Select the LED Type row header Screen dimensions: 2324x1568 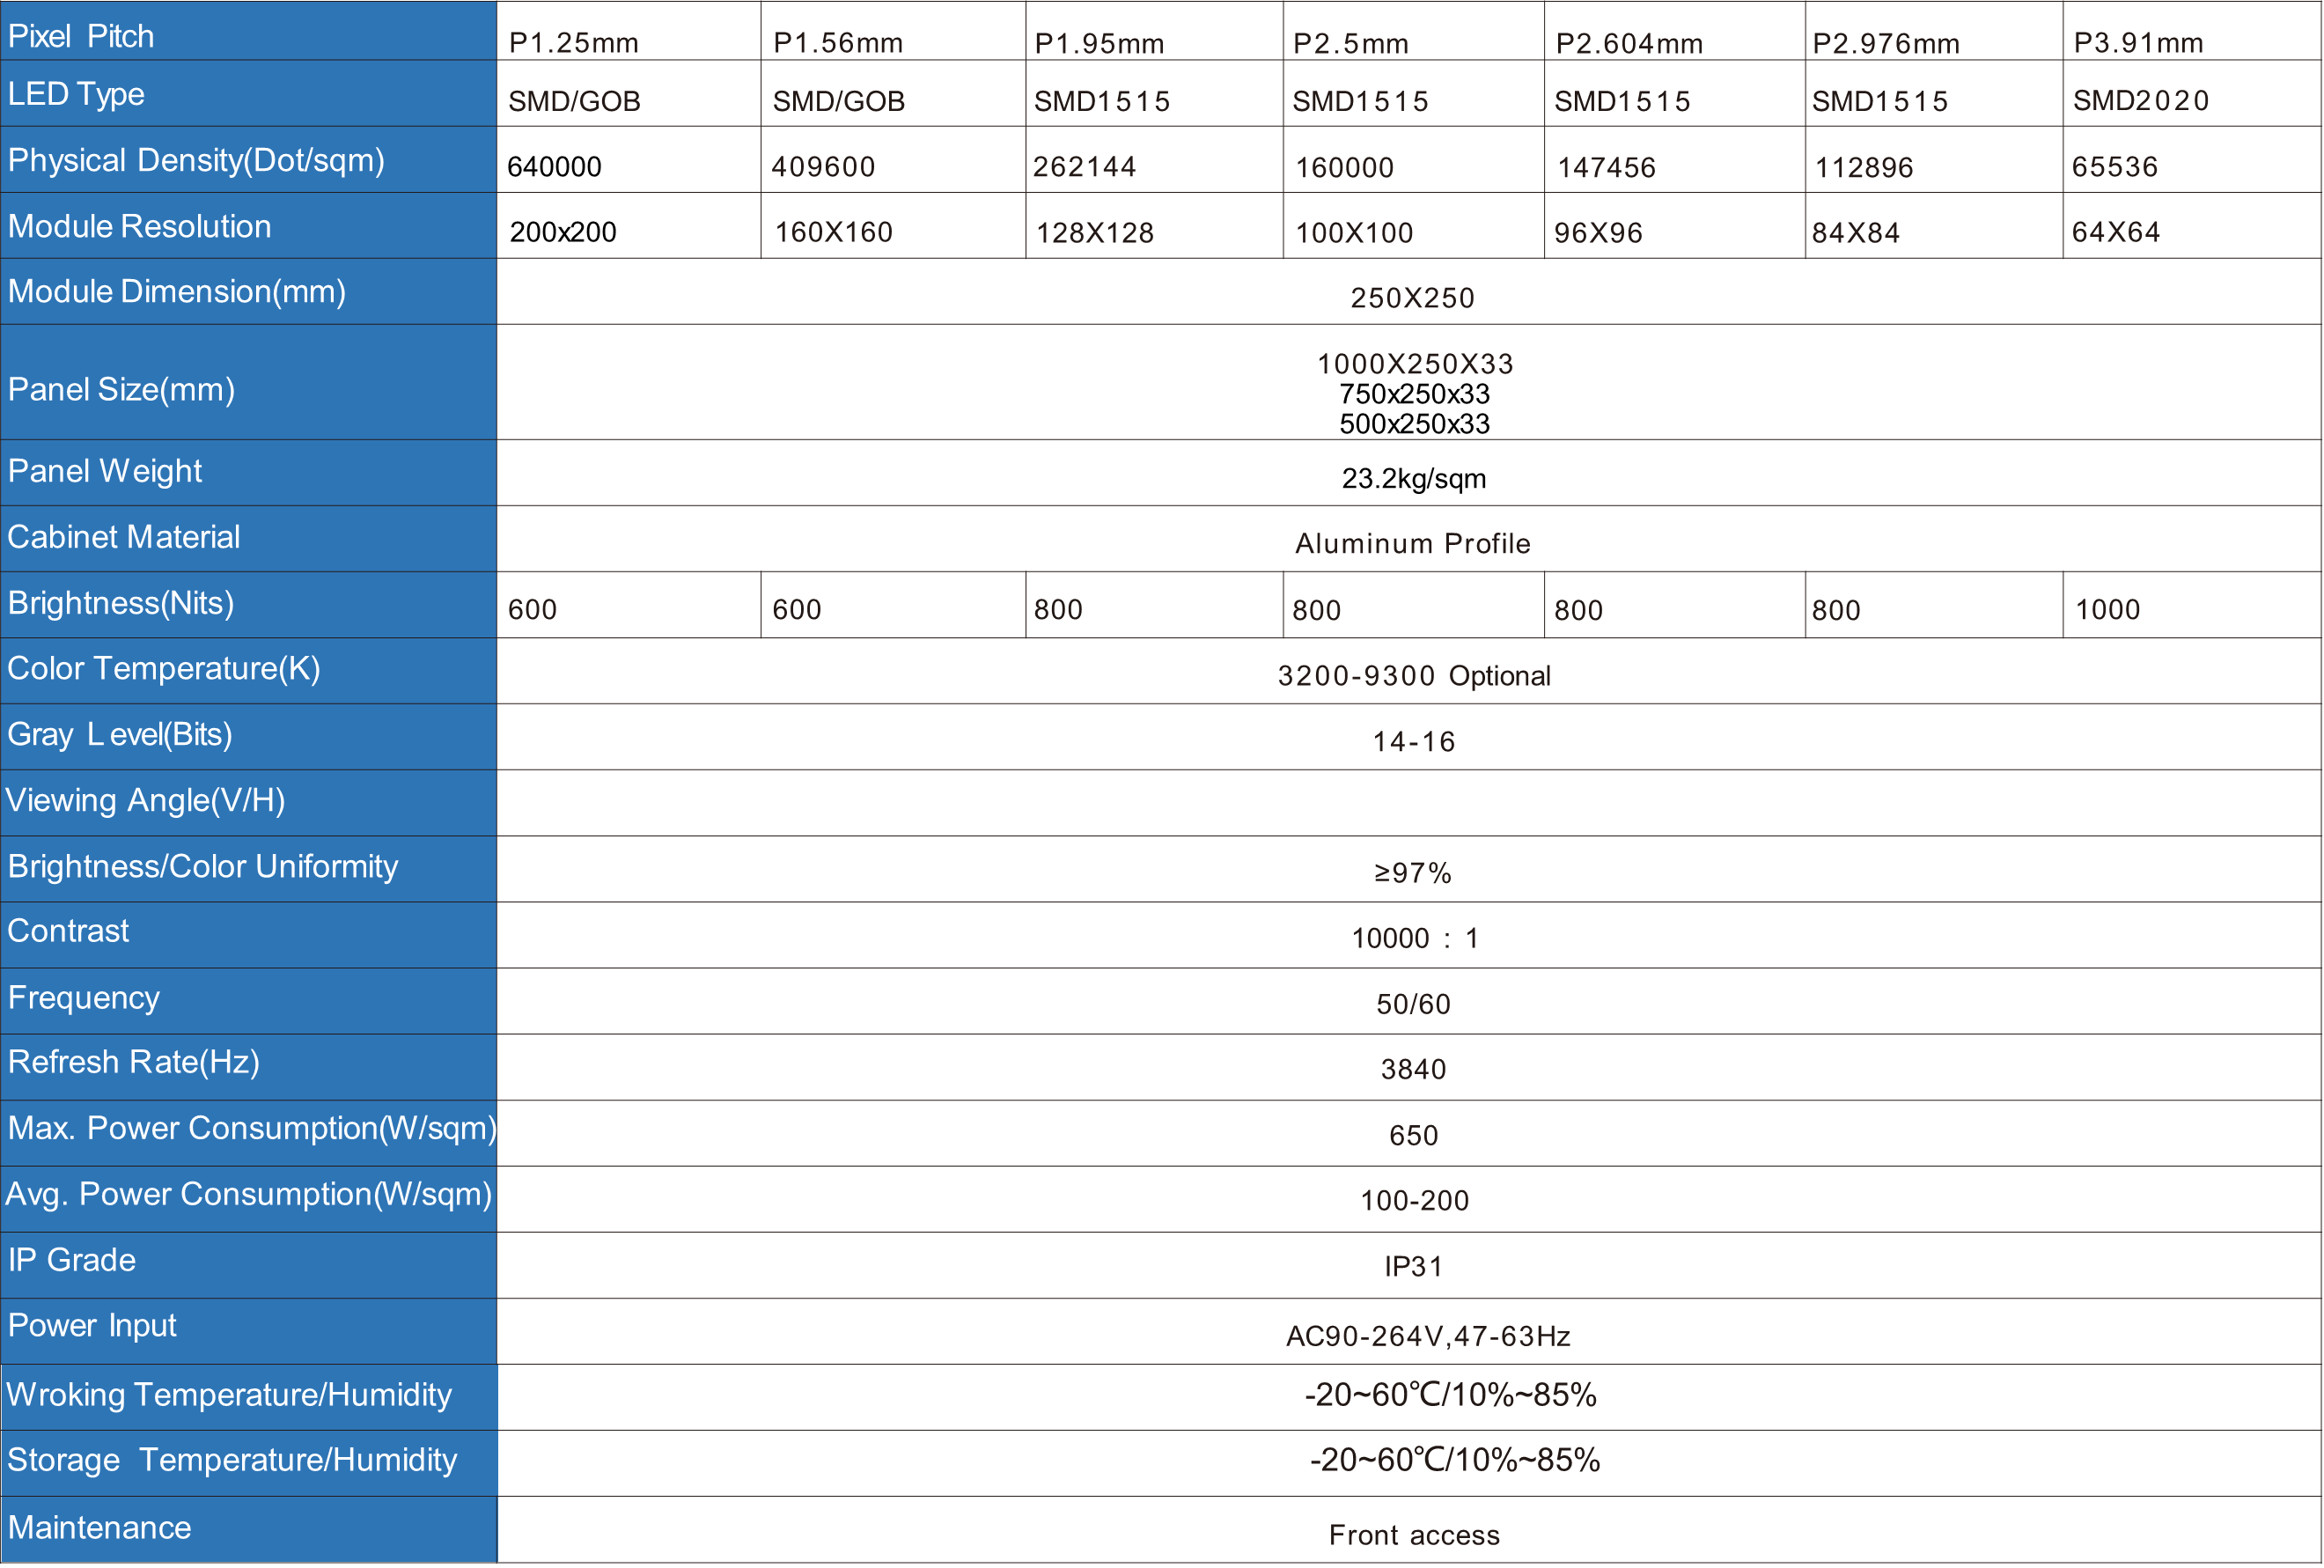(77, 94)
